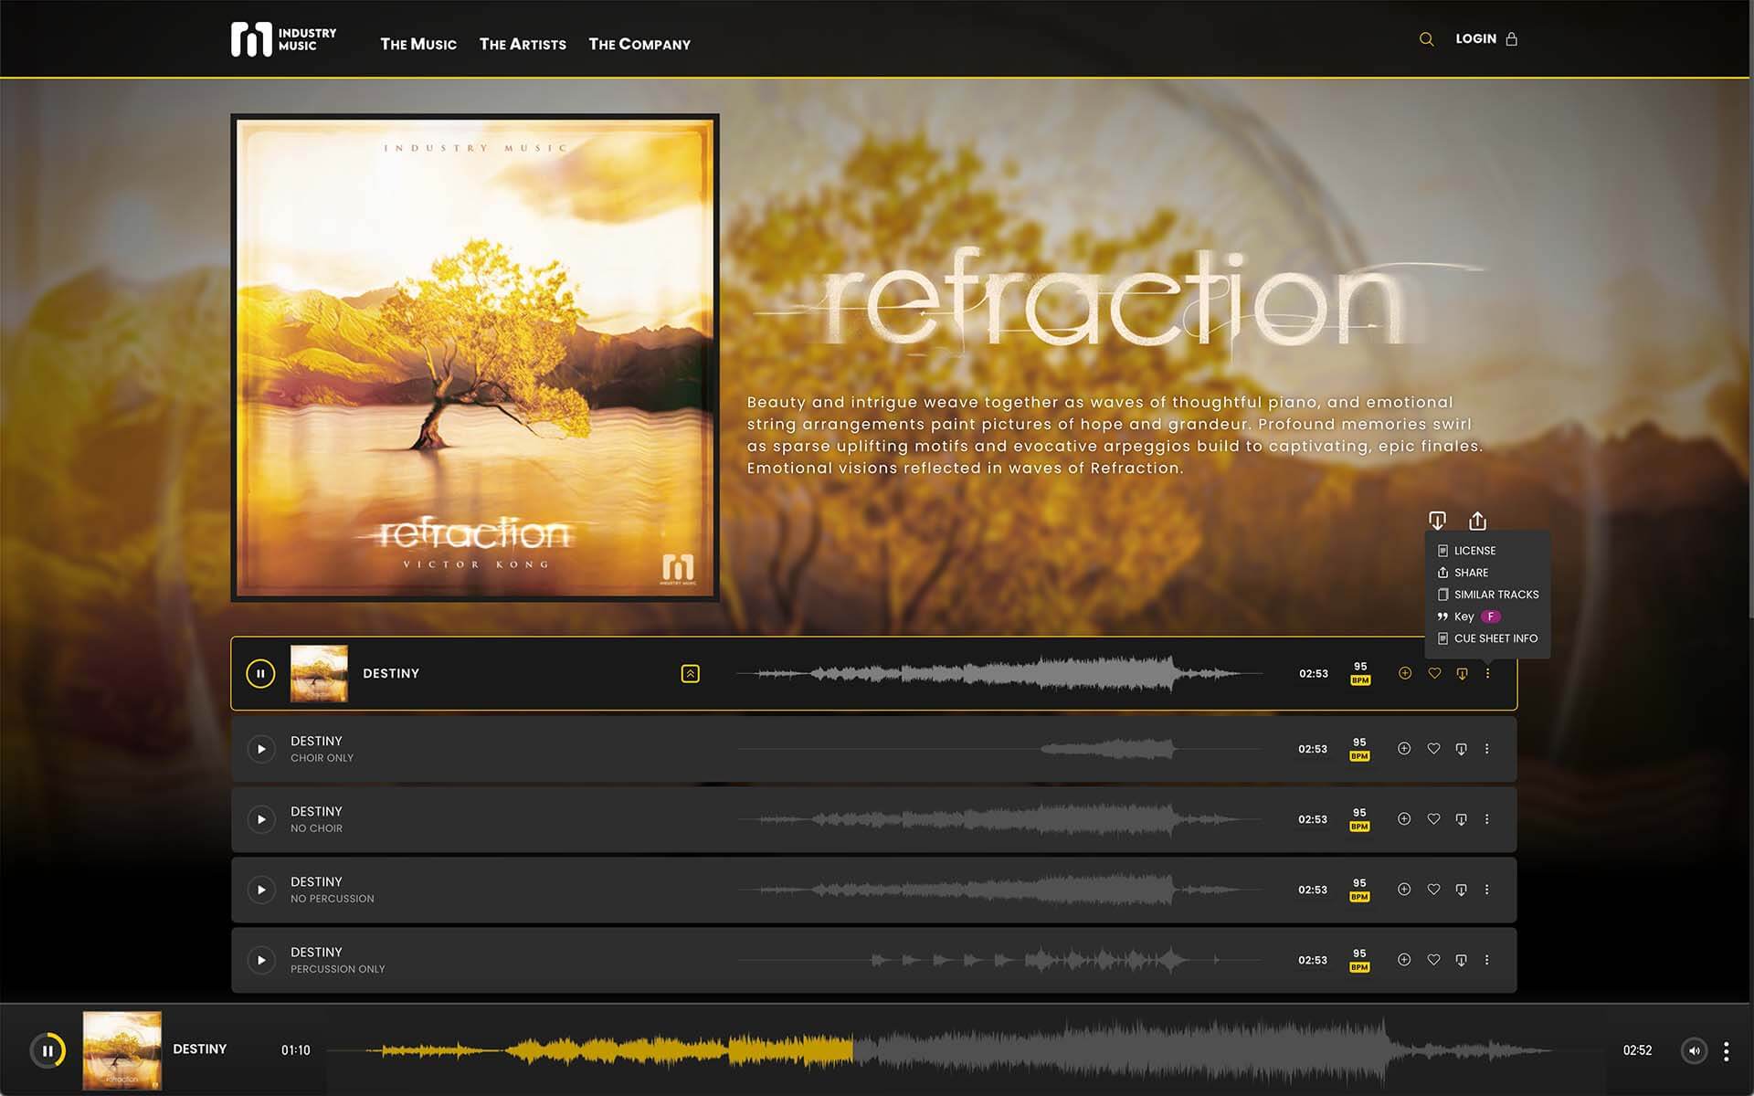Screen dimensions: 1754x1096
Task: Click the Industry Music logo
Action: tap(283, 39)
